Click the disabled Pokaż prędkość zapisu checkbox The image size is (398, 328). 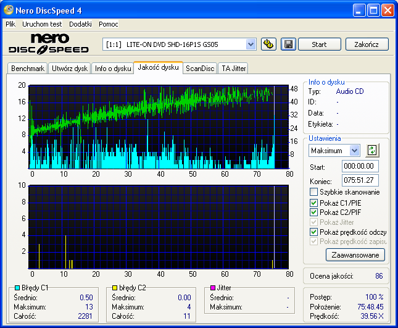pyautogui.click(x=313, y=242)
